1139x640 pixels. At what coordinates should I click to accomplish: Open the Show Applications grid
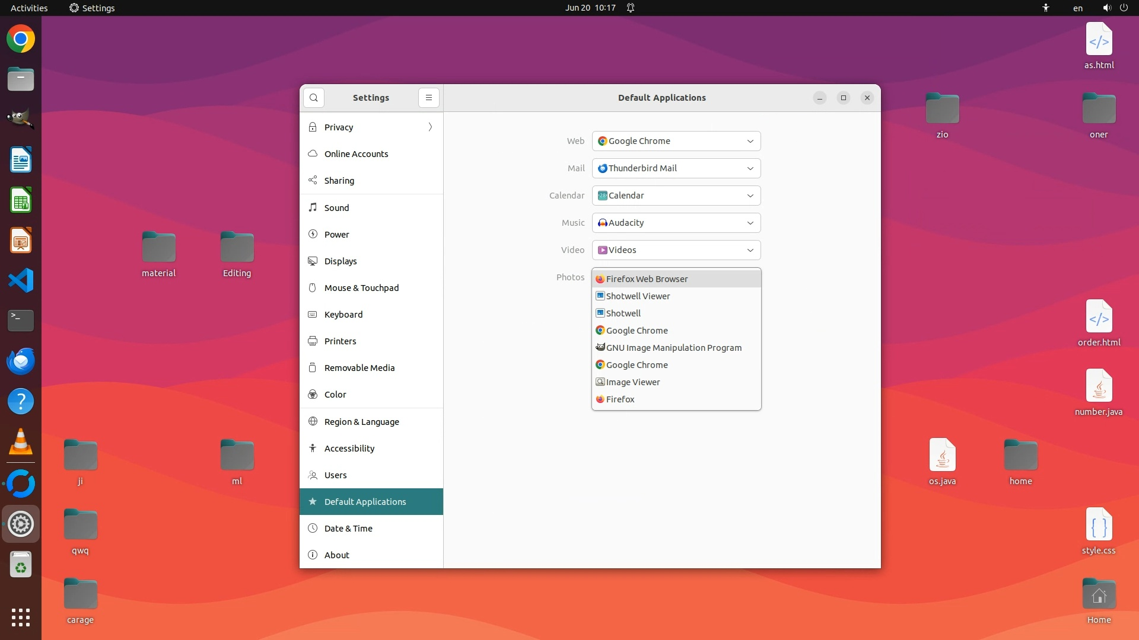point(21,617)
